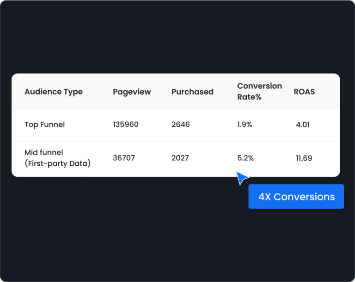Select the 2027 purchased value
Screen dimensions: 355x282
[x=180, y=158]
